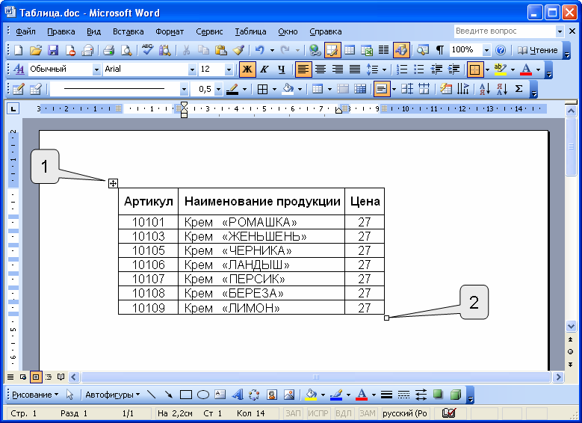Screen dimensions: 582x423
Task: Apply the red font color
Action: tap(526, 70)
